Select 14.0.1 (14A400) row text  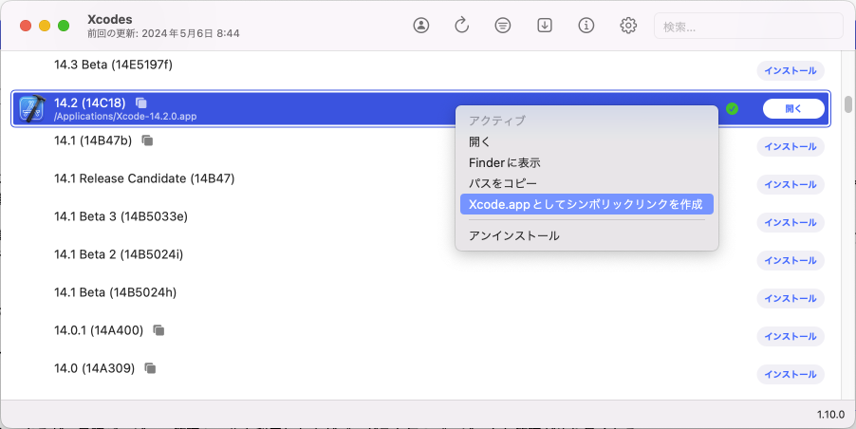point(99,330)
